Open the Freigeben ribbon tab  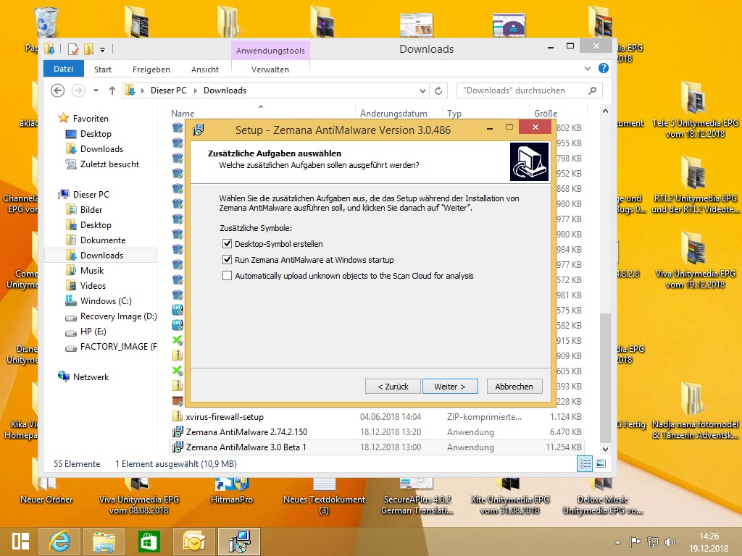(x=151, y=69)
